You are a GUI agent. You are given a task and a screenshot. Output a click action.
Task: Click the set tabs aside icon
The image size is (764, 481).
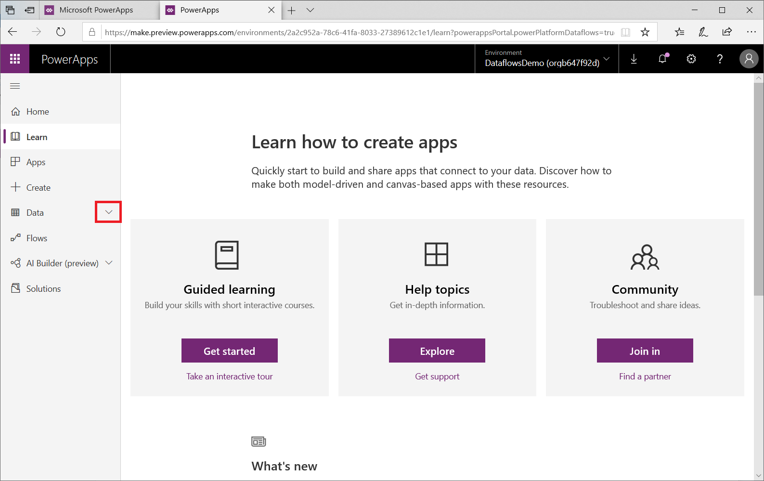tap(29, 10)
